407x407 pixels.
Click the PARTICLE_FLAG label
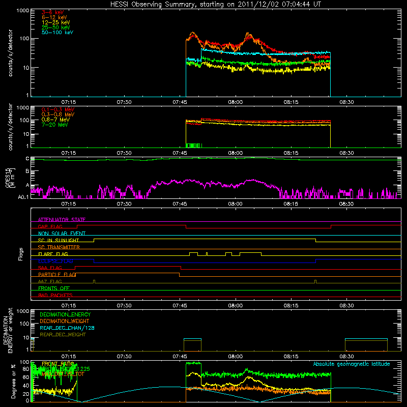[x=57, y=274]
